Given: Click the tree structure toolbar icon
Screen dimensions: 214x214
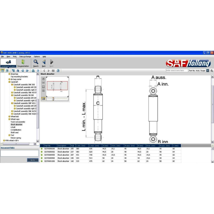Looking at the screenshot, I should tap(13, 71).
